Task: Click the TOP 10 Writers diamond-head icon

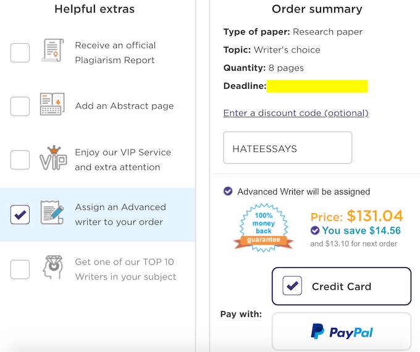Action: pyautogui.click(x=52, y=269)
